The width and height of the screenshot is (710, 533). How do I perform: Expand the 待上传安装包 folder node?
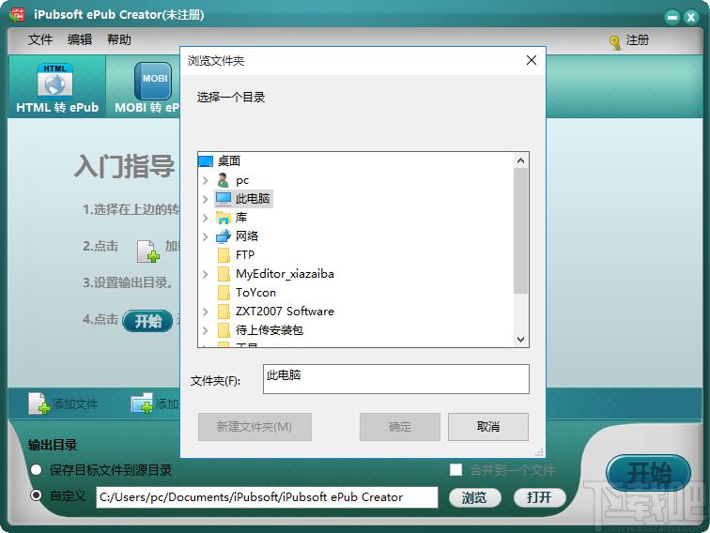[x=205, y=330]
